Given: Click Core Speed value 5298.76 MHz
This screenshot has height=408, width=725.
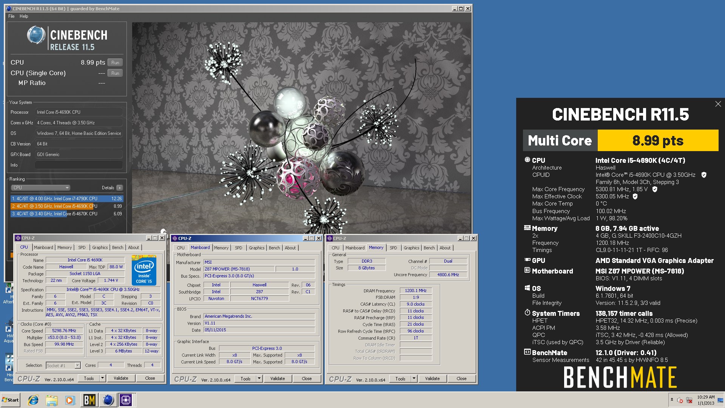Looking at the screenshot, I should (64, 331).
